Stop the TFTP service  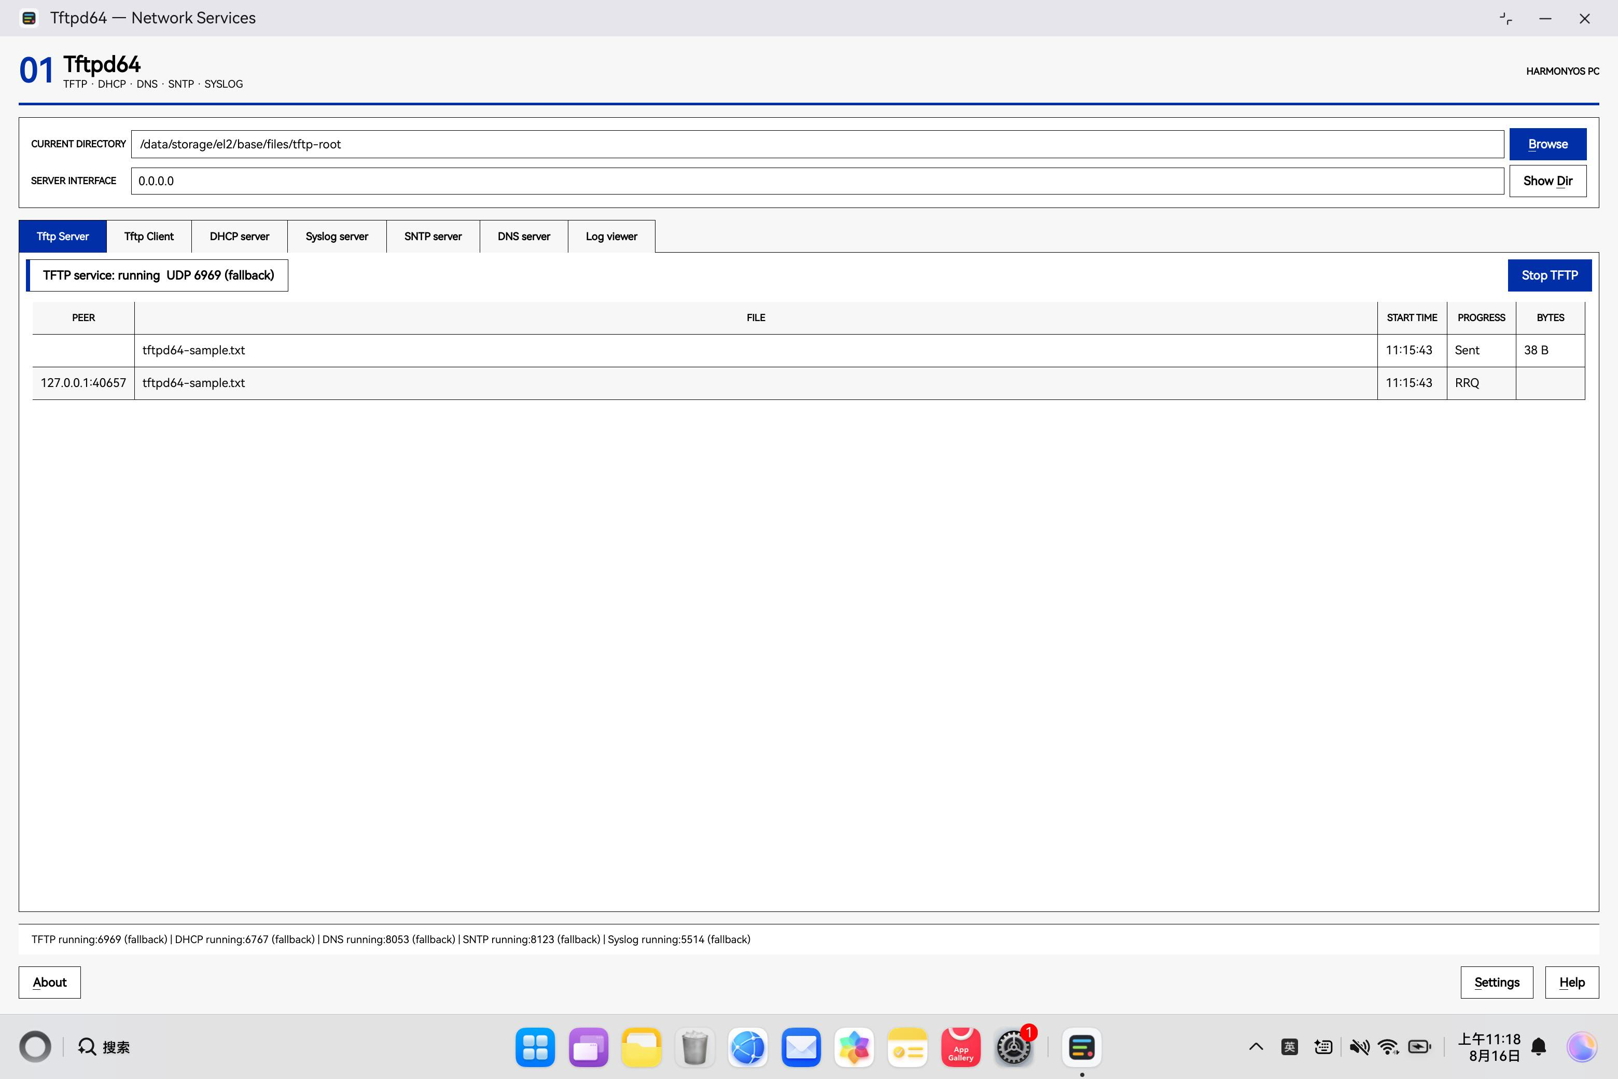(1549, 275)
